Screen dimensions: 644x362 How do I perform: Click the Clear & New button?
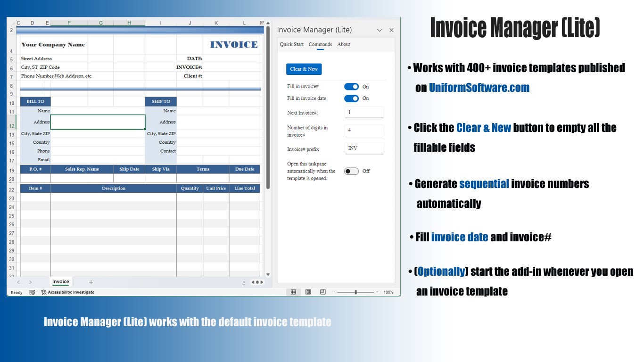304,69
